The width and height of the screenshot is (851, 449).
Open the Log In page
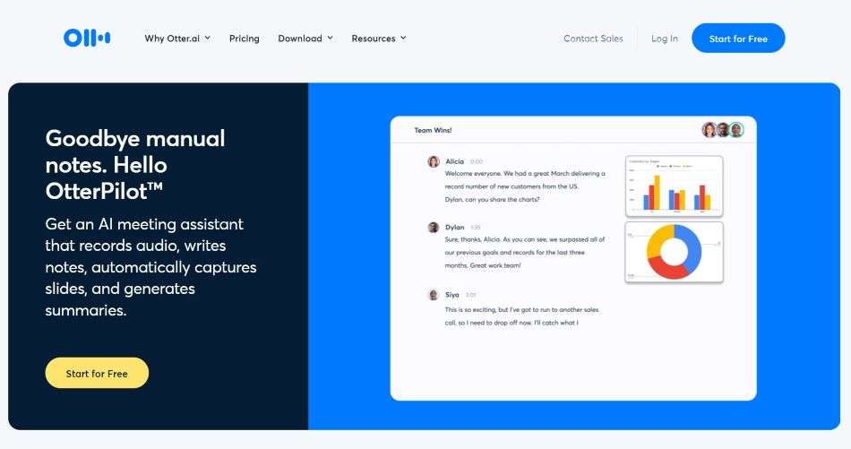pyautogui.click(x=665, y=39)
